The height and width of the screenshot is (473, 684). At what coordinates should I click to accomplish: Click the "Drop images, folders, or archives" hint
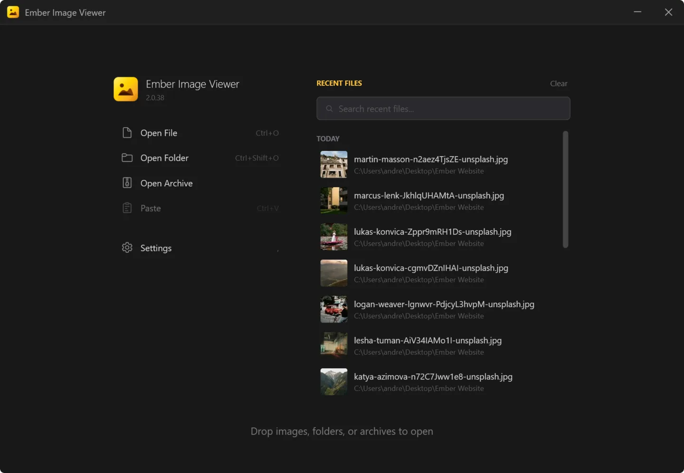[342, 431]
